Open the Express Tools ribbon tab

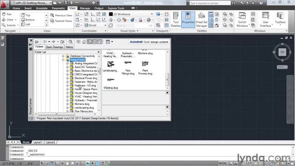coord(116,8)
